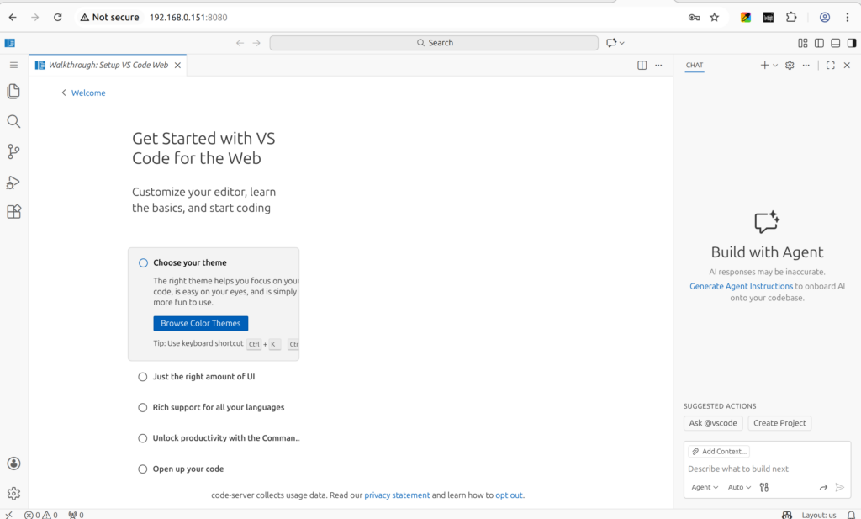Viewport: 861px width, 519px height.
Task: Click the Configure Tools icon in chat input
Action: (763, 487)
